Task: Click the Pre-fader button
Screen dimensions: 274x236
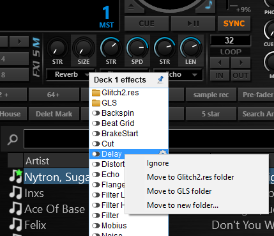Action: click(256, 95)
